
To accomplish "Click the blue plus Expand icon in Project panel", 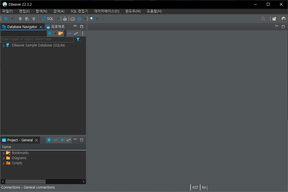I will [x=62, y=140].
